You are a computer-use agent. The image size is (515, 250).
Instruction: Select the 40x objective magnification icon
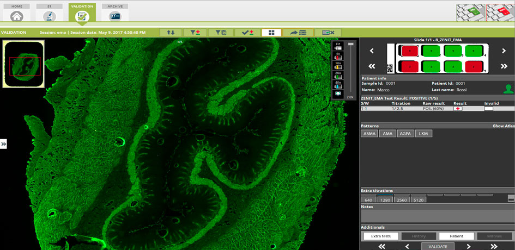pyautogui.click(x=338, y=84)
